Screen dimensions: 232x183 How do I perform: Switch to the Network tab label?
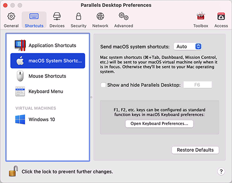pos(100,26)
